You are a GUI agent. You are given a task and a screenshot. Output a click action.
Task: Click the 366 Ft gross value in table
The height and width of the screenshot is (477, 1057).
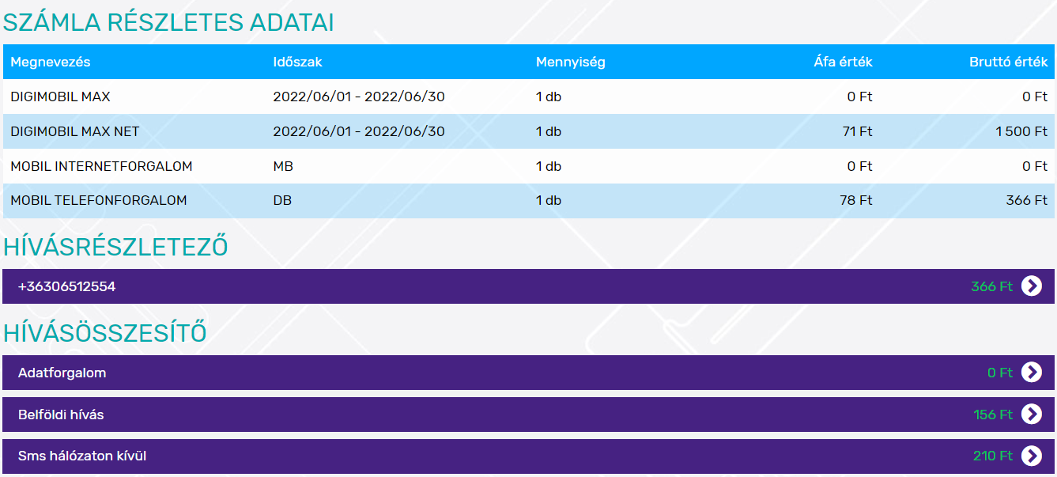pyautogui.click(x=1027, y=201)
